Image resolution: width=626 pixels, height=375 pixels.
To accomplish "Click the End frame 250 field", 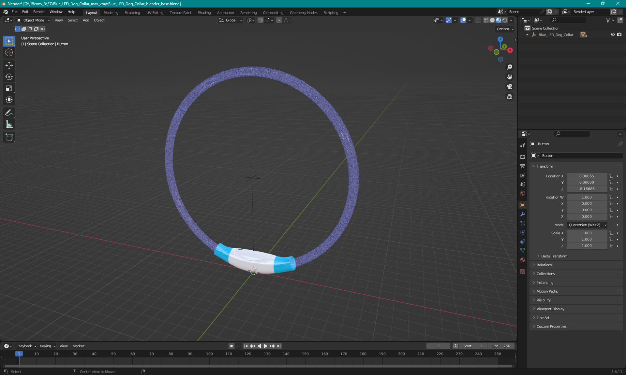I will pyautogui.click(x=501, y=346).
